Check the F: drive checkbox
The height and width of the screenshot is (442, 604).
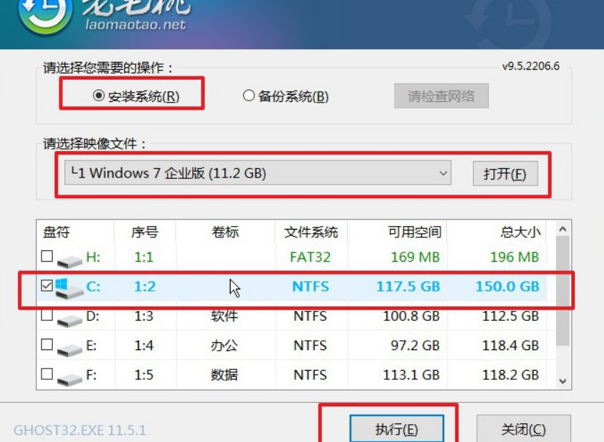47,374
